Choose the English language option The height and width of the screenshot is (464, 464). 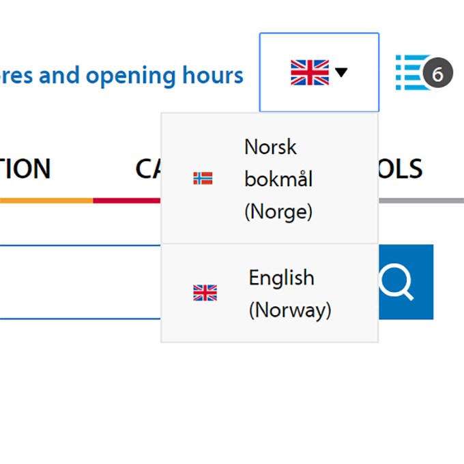click(x=281, y=278)
